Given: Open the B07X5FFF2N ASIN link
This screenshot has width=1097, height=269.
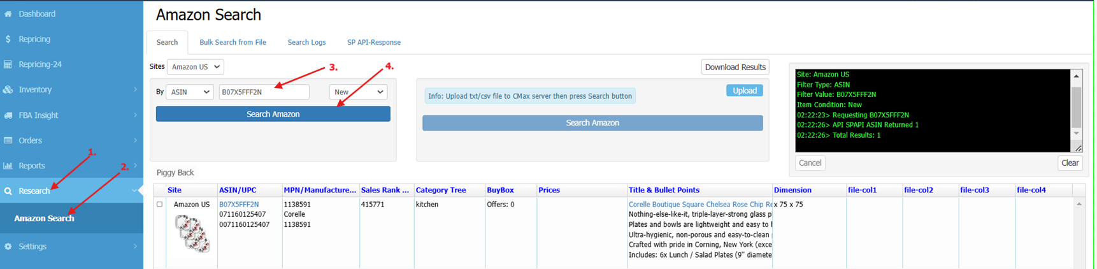Looking at the screenshot, I should tap(239, 205).
